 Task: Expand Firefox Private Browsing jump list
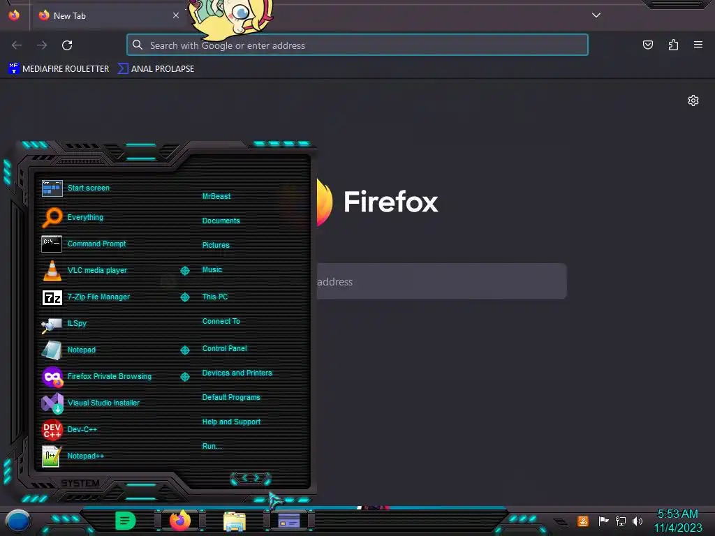pyautogui.click(x=184, y=376)
